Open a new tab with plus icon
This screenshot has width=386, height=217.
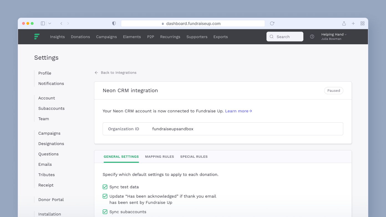(x=353, y=24)
